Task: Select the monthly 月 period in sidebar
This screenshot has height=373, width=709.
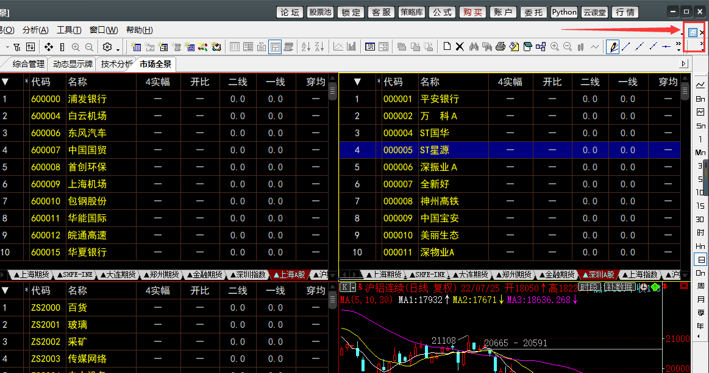Action: point(700,299)
